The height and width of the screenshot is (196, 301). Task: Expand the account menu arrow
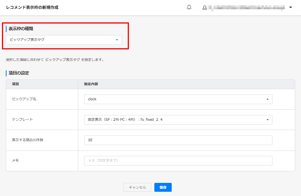pyautogui.click(x=291, y=7)
